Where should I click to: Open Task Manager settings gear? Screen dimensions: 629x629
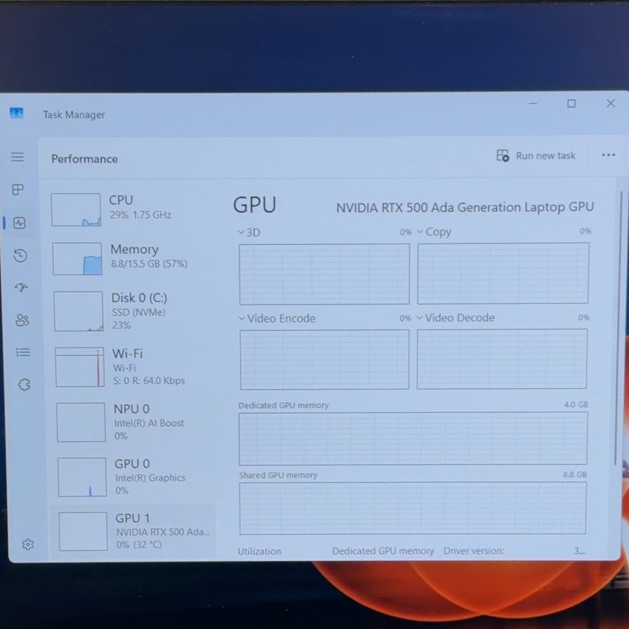click(27, 544)
